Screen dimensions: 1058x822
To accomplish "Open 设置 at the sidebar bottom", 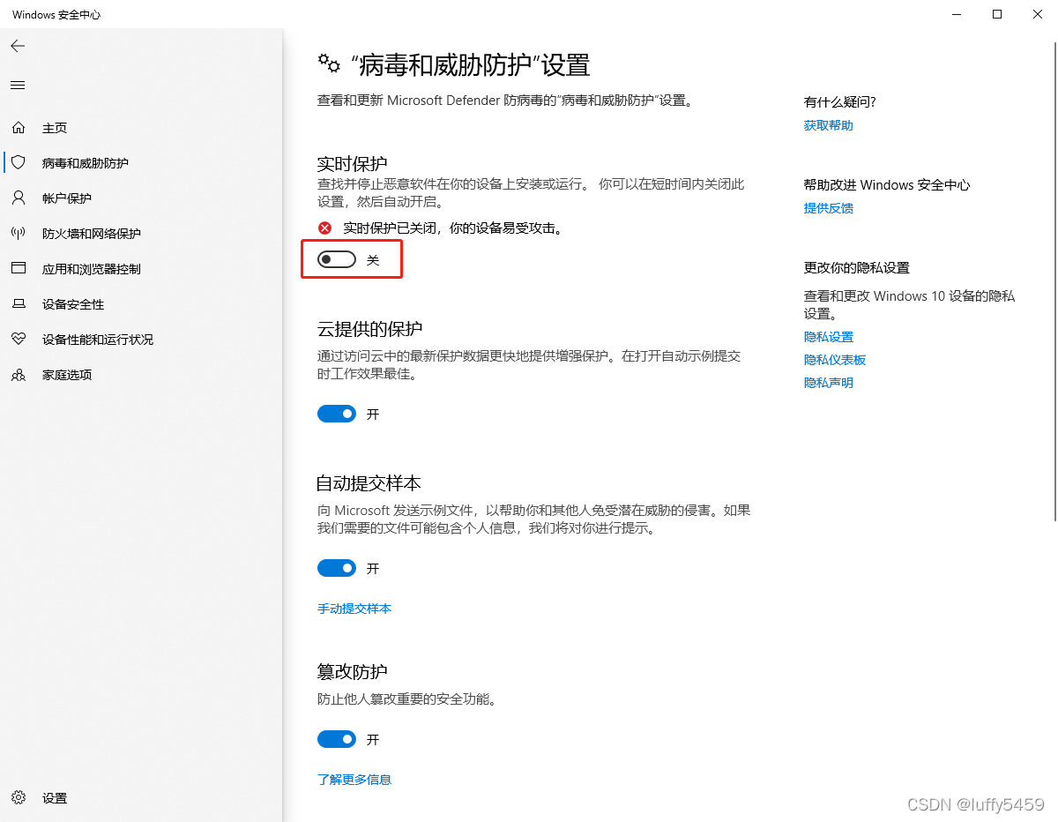I will click(x=141, y=798).
